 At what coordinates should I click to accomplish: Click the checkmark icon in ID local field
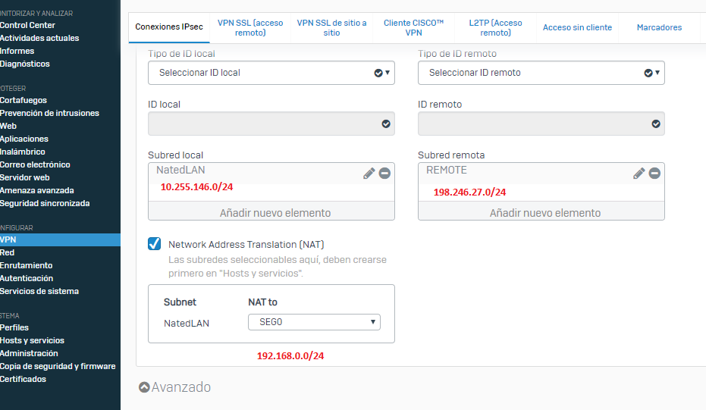click(385, 124)
